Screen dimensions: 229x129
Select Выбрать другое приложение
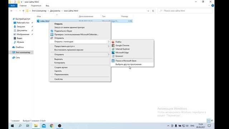point(132,64)
